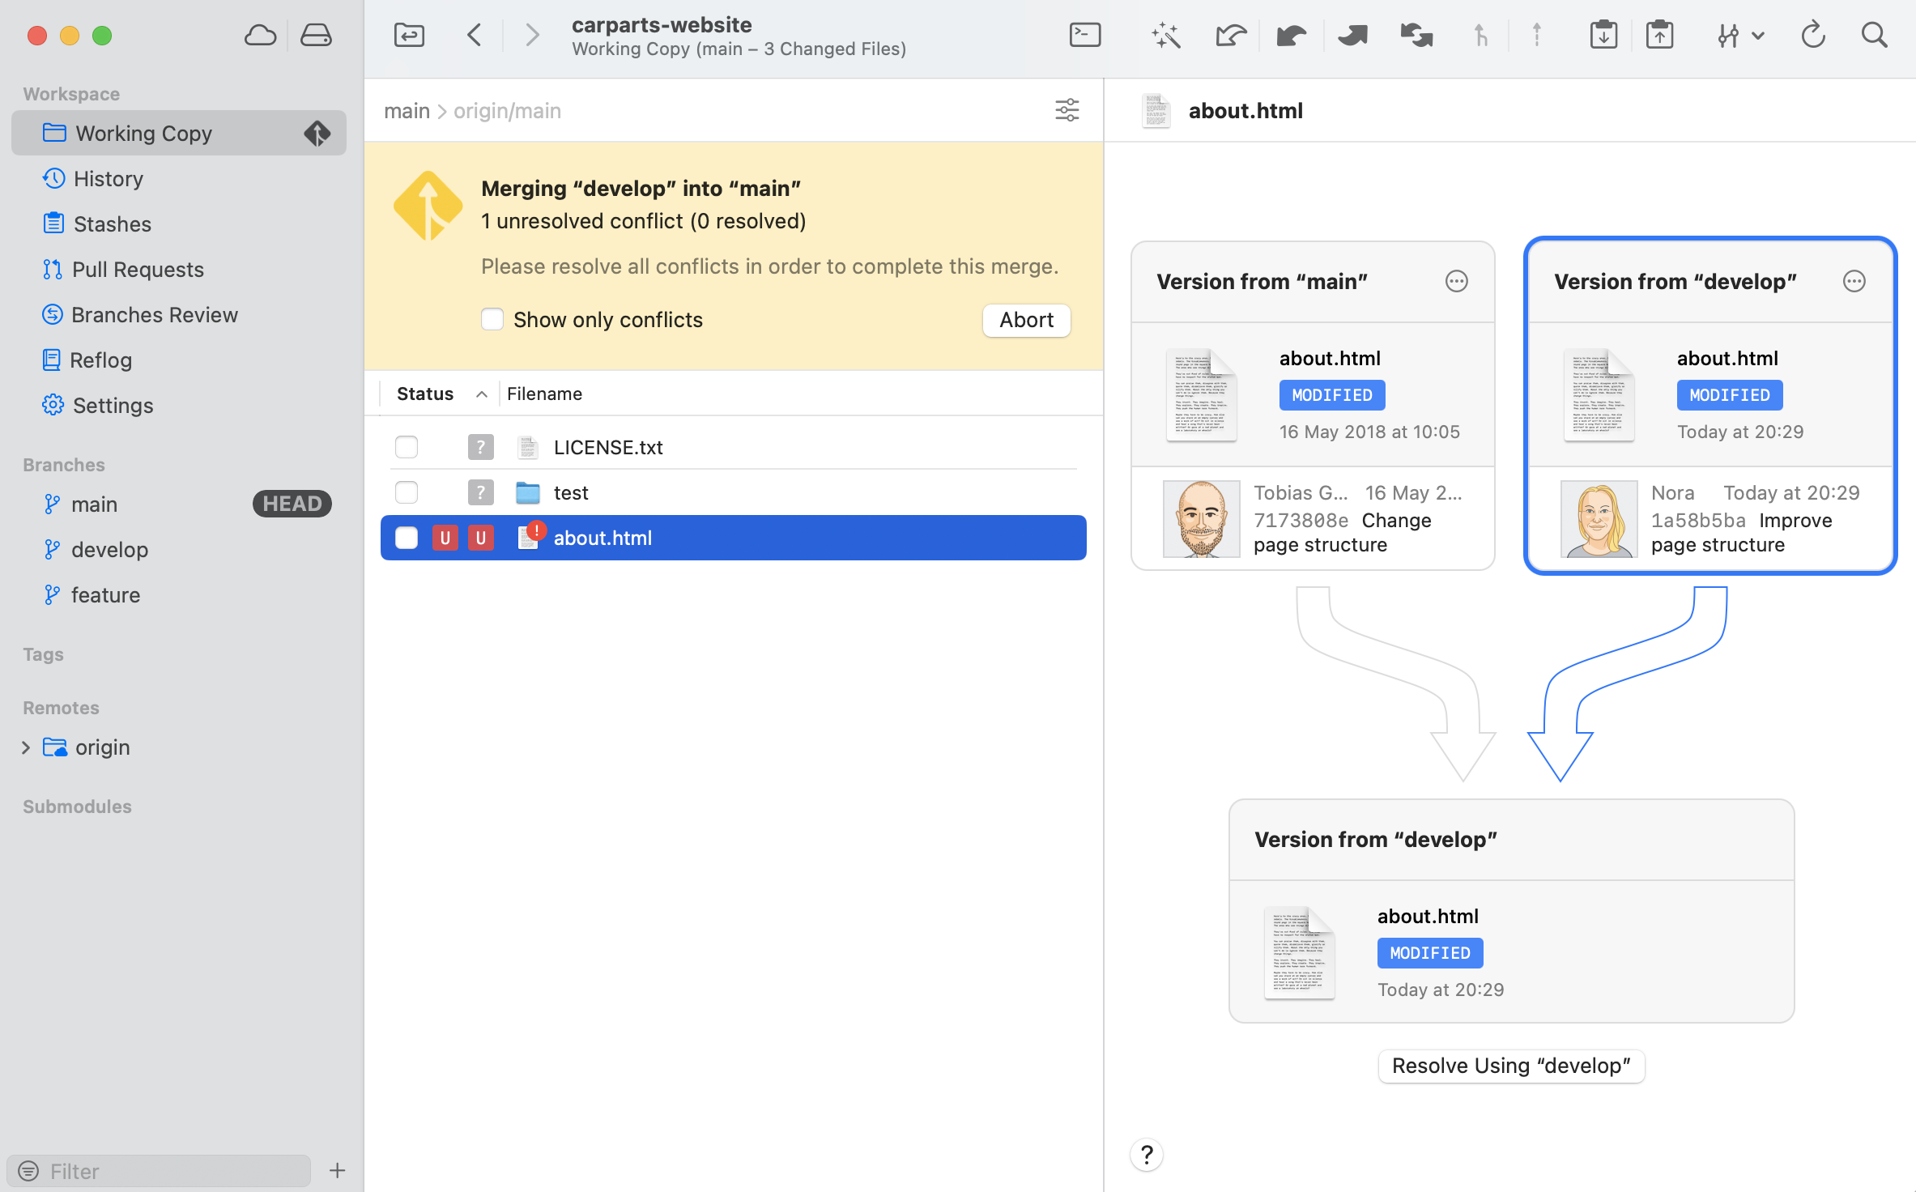Image resolution: width=1916 pixels, height=1192 pixels.
Task: Click the cloud icon in the sidebar header
Action: (x=260, y=36)
